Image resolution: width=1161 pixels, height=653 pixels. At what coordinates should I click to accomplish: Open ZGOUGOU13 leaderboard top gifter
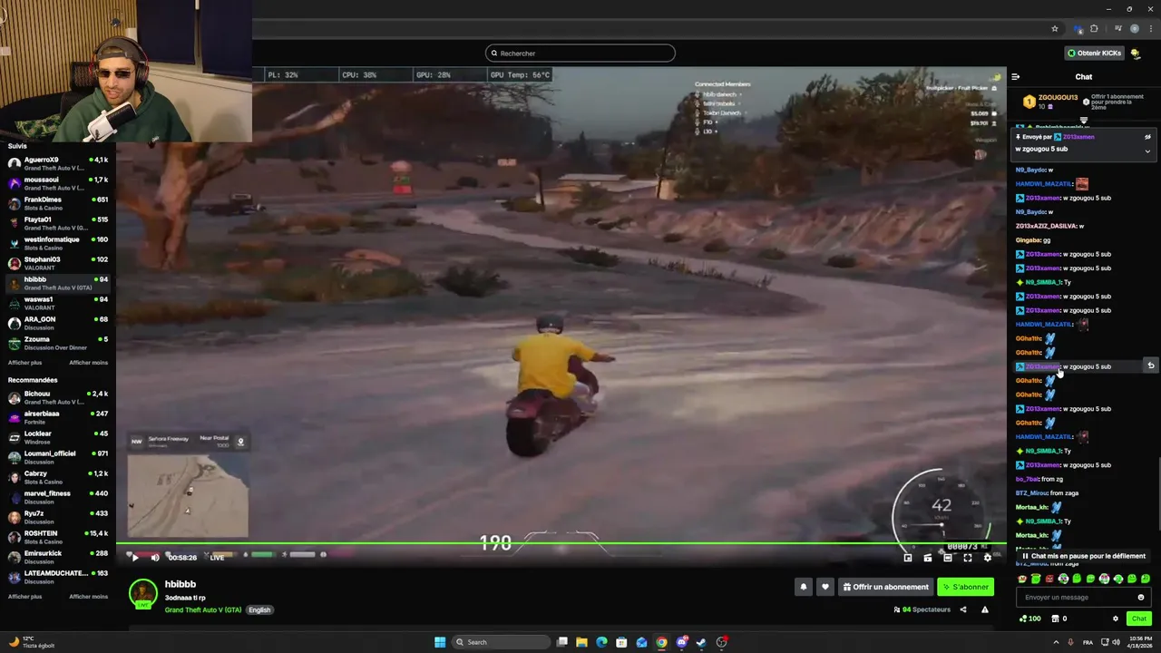(1052, 102)
